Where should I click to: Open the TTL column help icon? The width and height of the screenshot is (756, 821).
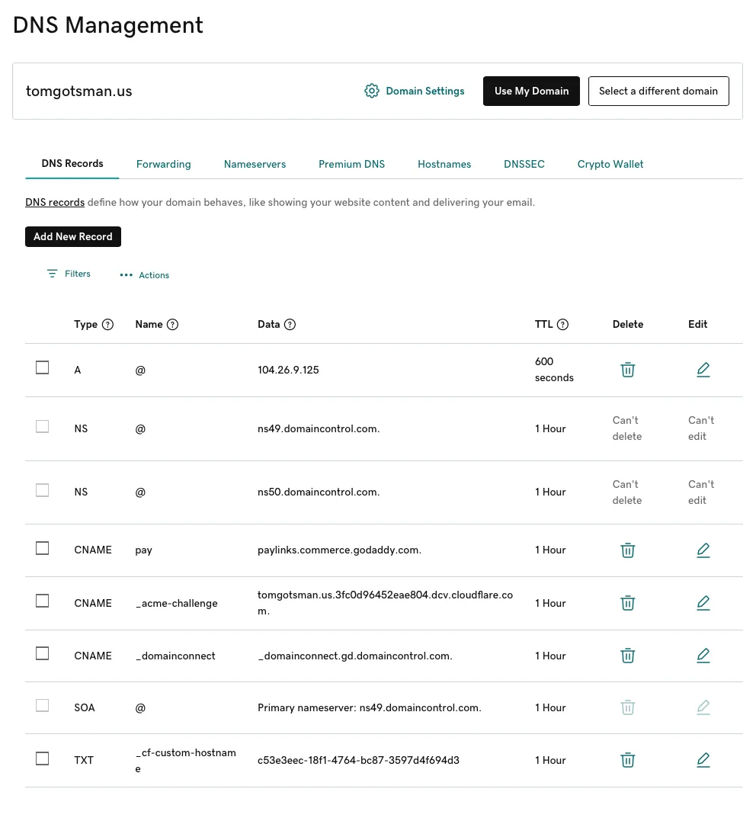pyautogui.click(x=562, y=325)
